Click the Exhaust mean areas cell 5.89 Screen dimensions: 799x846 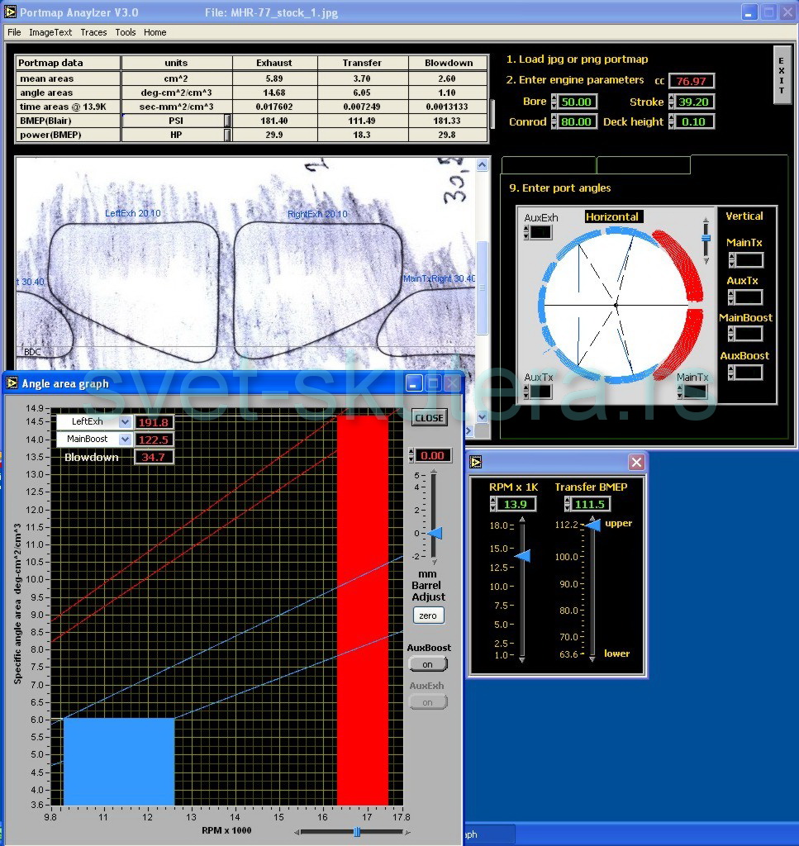coord(274,78)
